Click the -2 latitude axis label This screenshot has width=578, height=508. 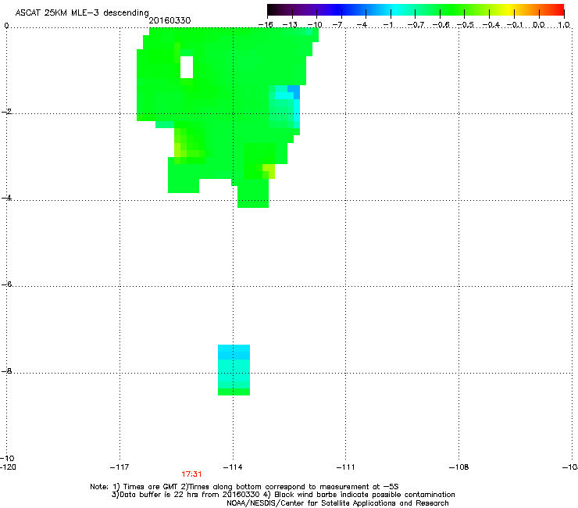[x=6, y=112]
